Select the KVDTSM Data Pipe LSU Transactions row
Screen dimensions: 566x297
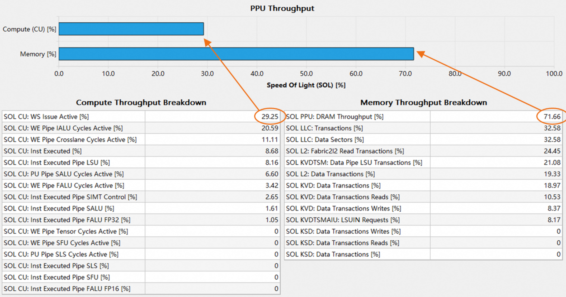pyautogui.click(x=354, y=162)
